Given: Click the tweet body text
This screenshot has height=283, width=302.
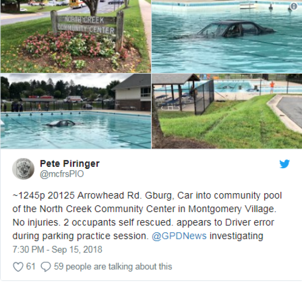Looking at the screenshot, I should click(148, 216).
